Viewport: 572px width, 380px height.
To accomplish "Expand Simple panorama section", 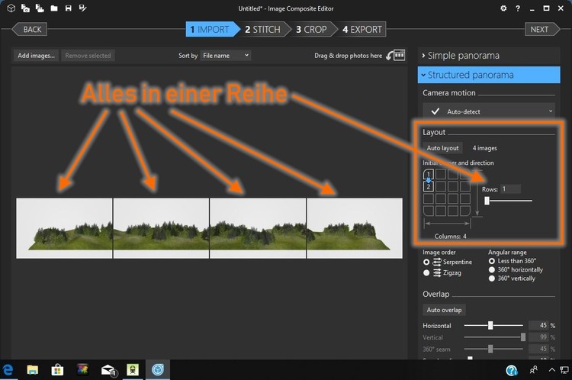I will point(488,56).
